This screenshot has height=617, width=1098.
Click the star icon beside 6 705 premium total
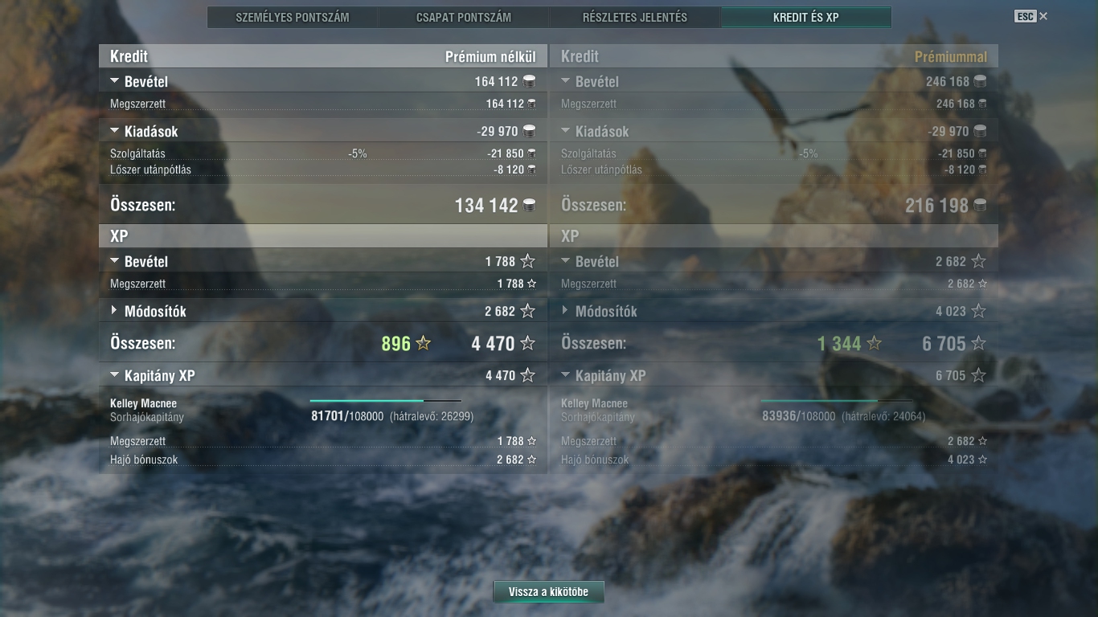point(978,344)
